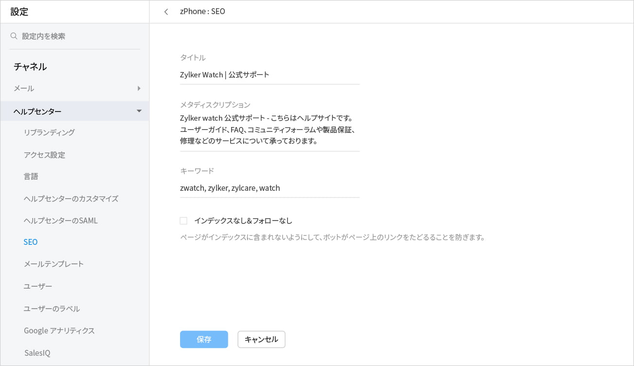Go to ヘルプセンターのSAML page
Image resolution: width=634 pixels, height=366 pixels.
(x=61, y=220)
